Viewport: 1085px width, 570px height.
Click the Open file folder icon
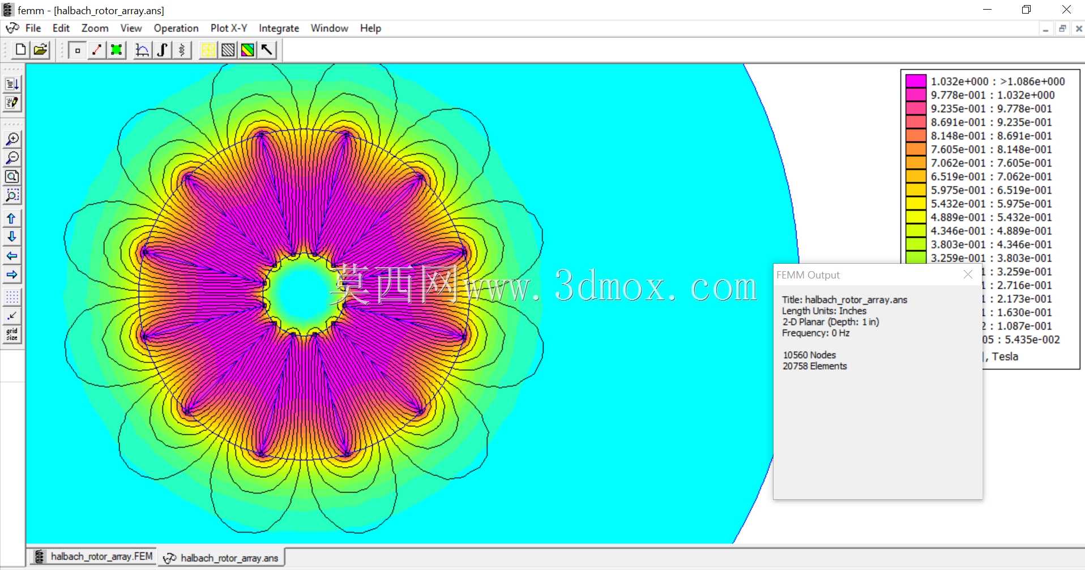[x=40, y=50]
